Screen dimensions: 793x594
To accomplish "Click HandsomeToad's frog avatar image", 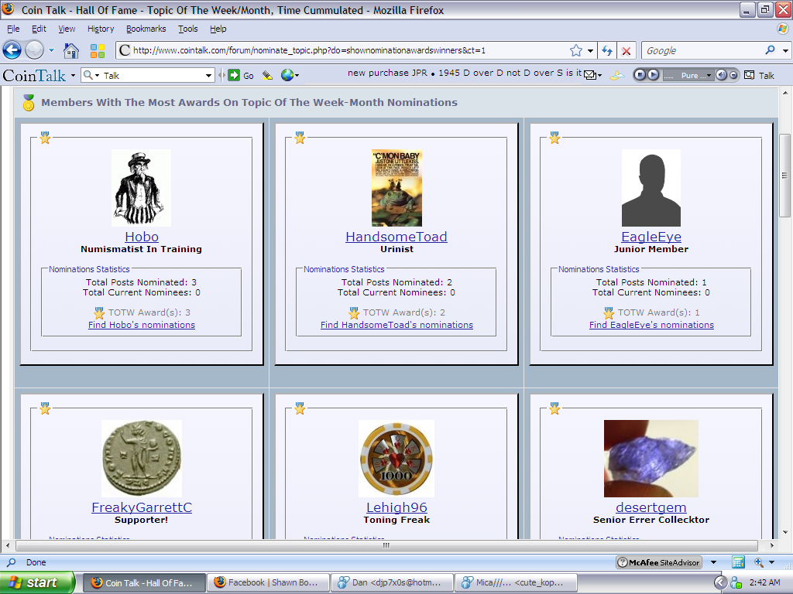I will [x=396, y=188].
